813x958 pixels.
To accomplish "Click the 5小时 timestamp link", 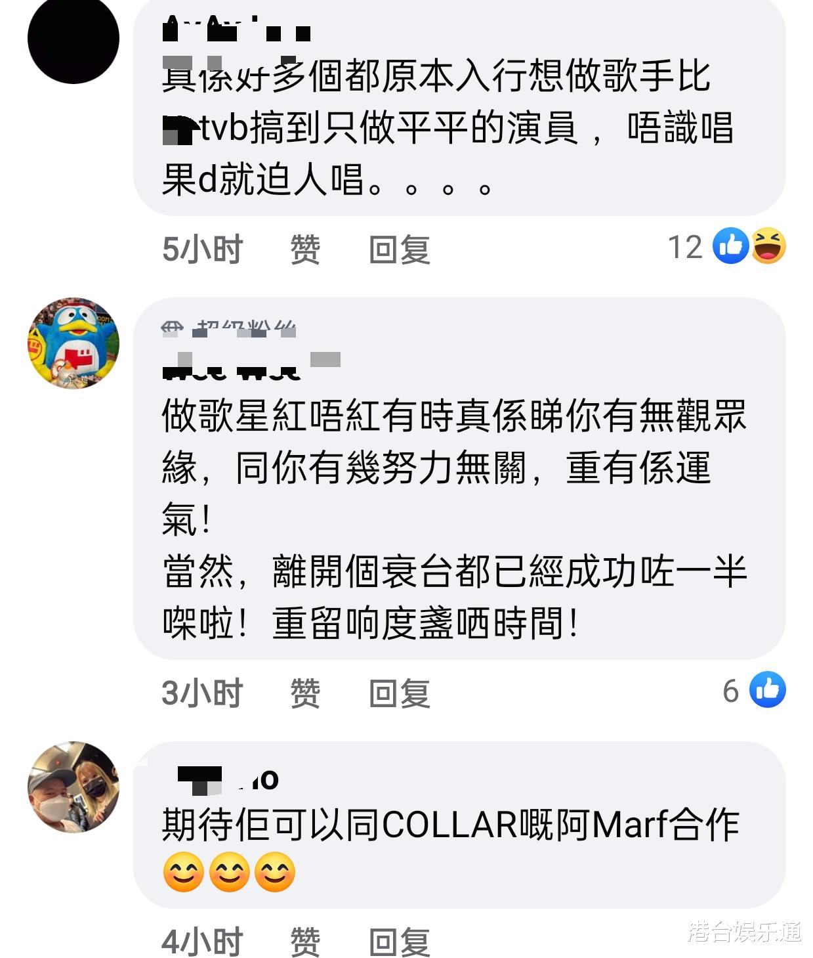I will 203,250.
